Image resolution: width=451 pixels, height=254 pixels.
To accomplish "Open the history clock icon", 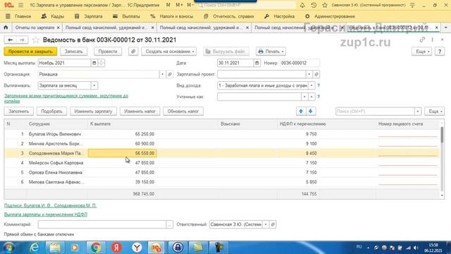I will tap(314, 5).
